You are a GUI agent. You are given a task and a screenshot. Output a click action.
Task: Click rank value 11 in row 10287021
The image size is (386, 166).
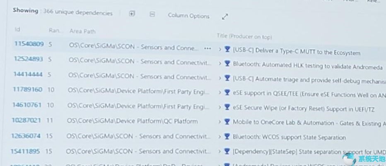(49, 121)
